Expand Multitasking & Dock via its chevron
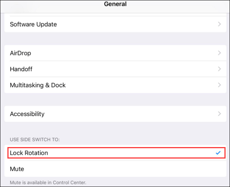This screenshot has height=187, width=230. (x=219, y=85)
